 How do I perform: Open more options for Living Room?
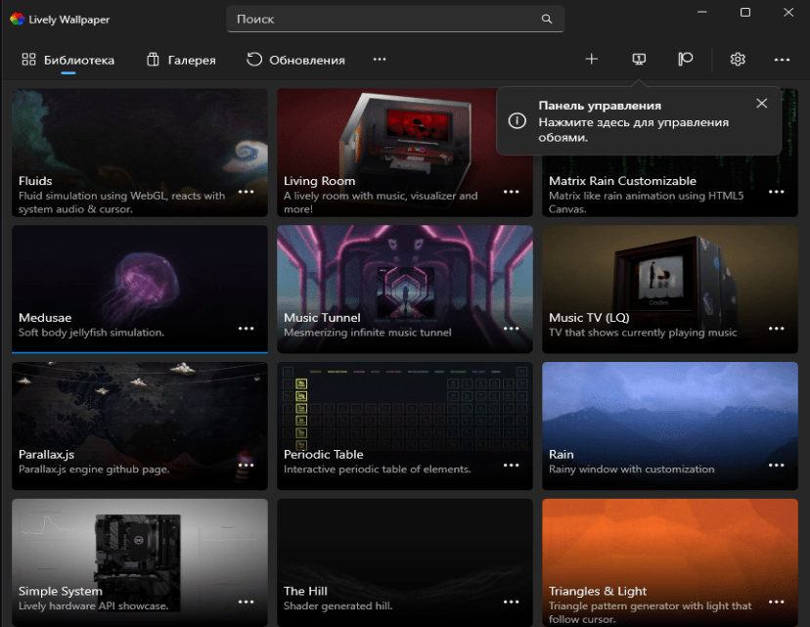point(511,192)
